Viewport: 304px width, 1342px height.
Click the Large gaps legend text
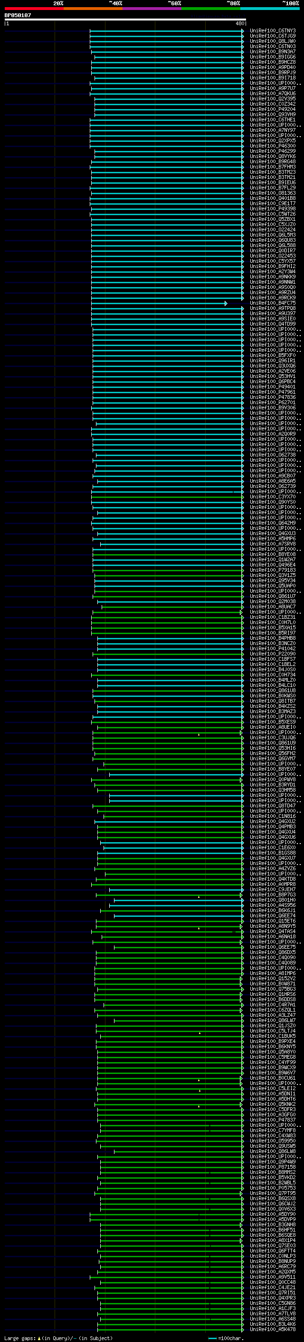(x=20, y=1338)
